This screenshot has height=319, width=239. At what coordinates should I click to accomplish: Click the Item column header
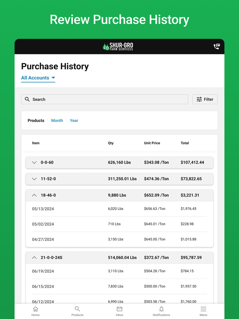tap(36, 143)
